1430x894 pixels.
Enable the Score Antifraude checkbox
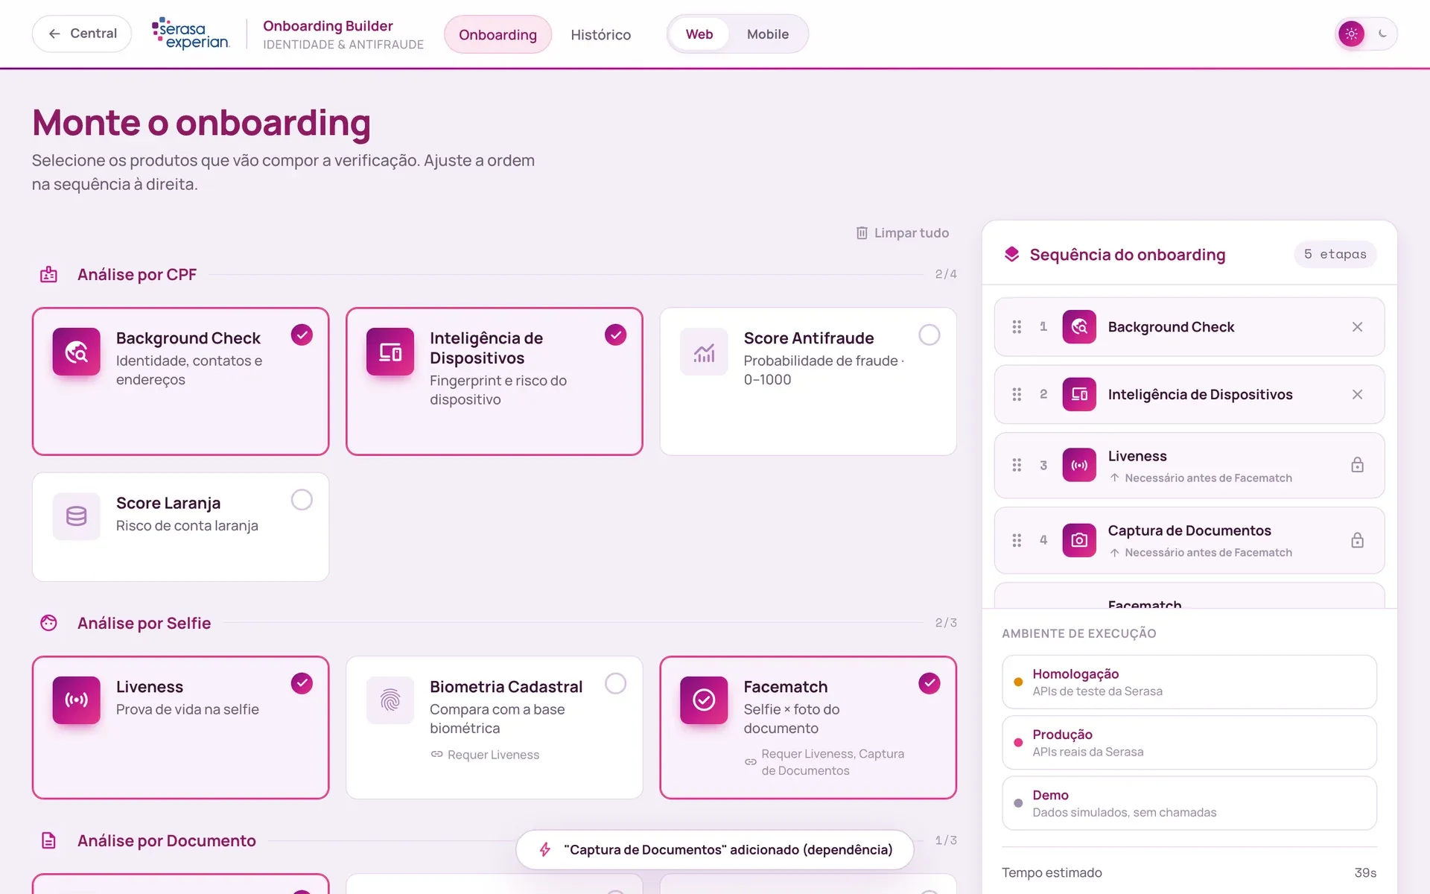[929, 335]
